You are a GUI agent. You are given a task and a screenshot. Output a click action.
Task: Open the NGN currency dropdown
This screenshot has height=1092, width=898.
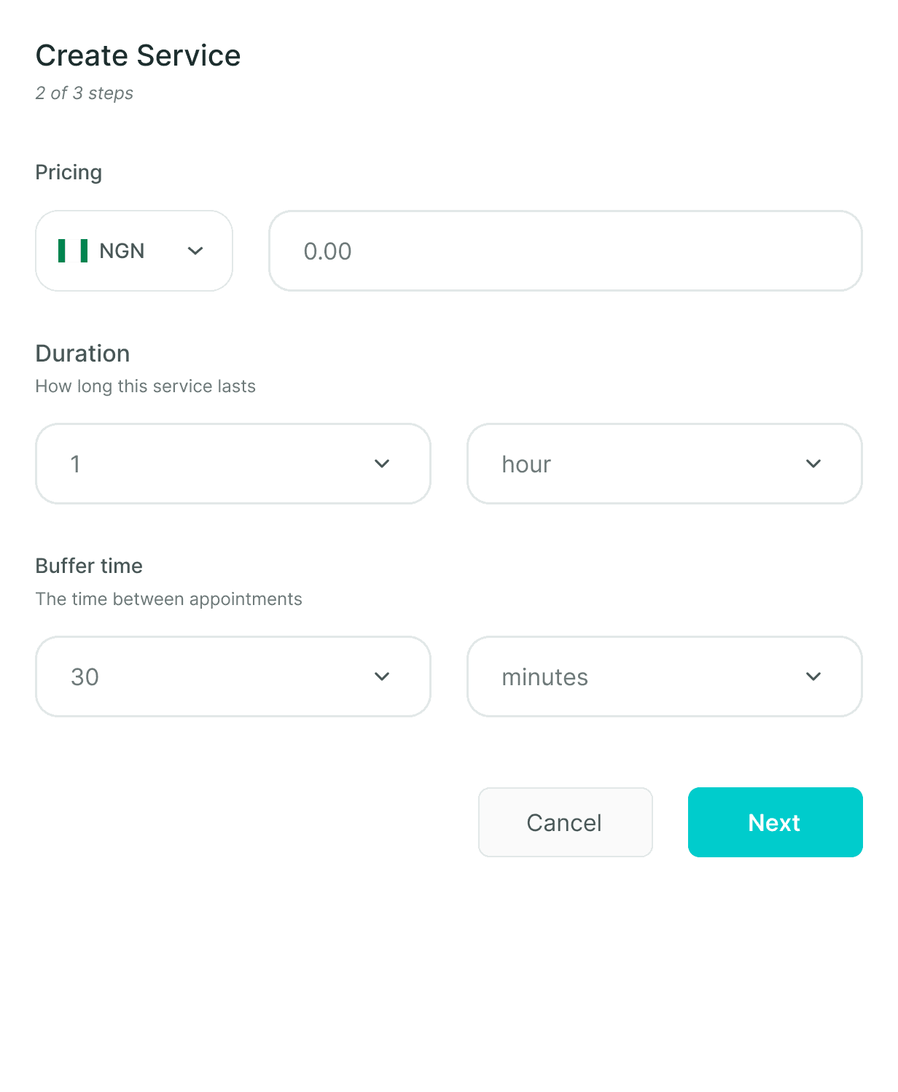[x=134, y=251]
